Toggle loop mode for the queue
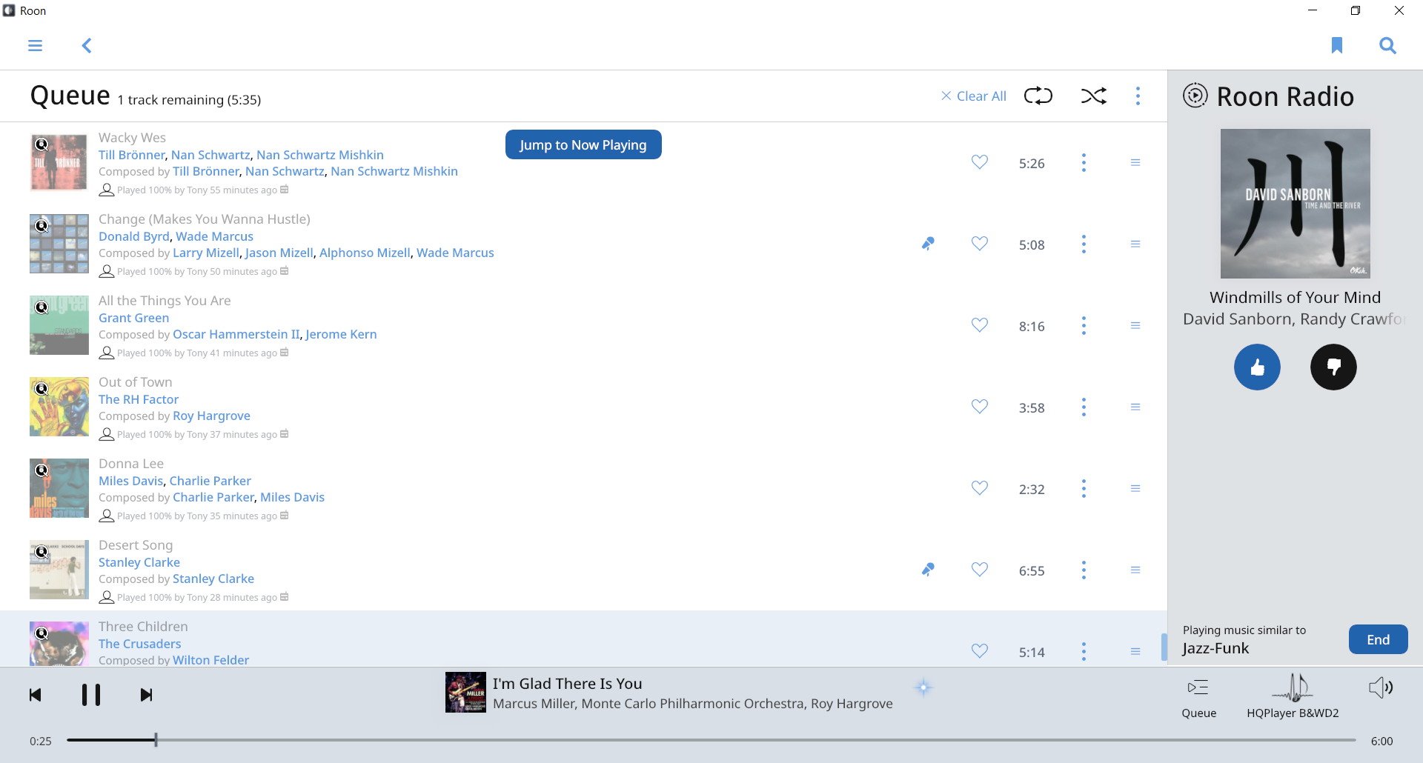Screen dimensions: 1423x763 click(1038, 96)
